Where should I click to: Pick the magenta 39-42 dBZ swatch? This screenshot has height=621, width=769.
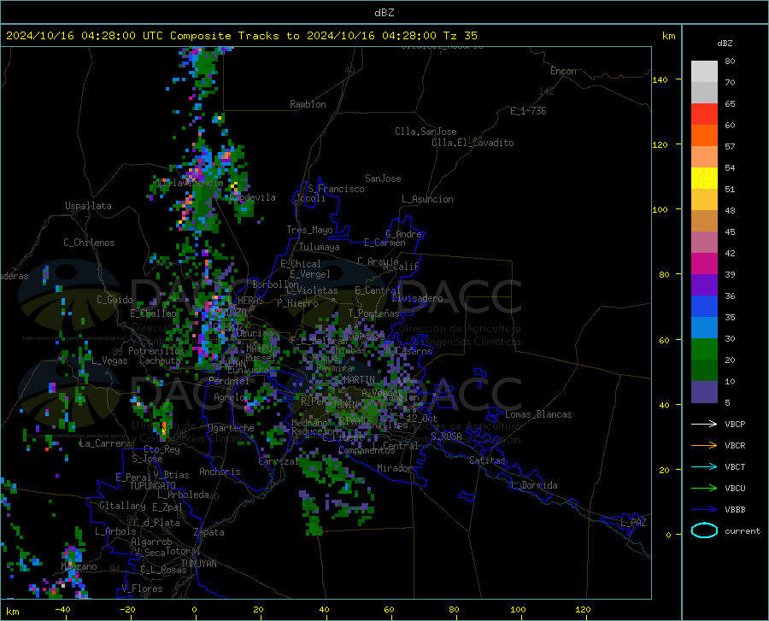[704, 264]
